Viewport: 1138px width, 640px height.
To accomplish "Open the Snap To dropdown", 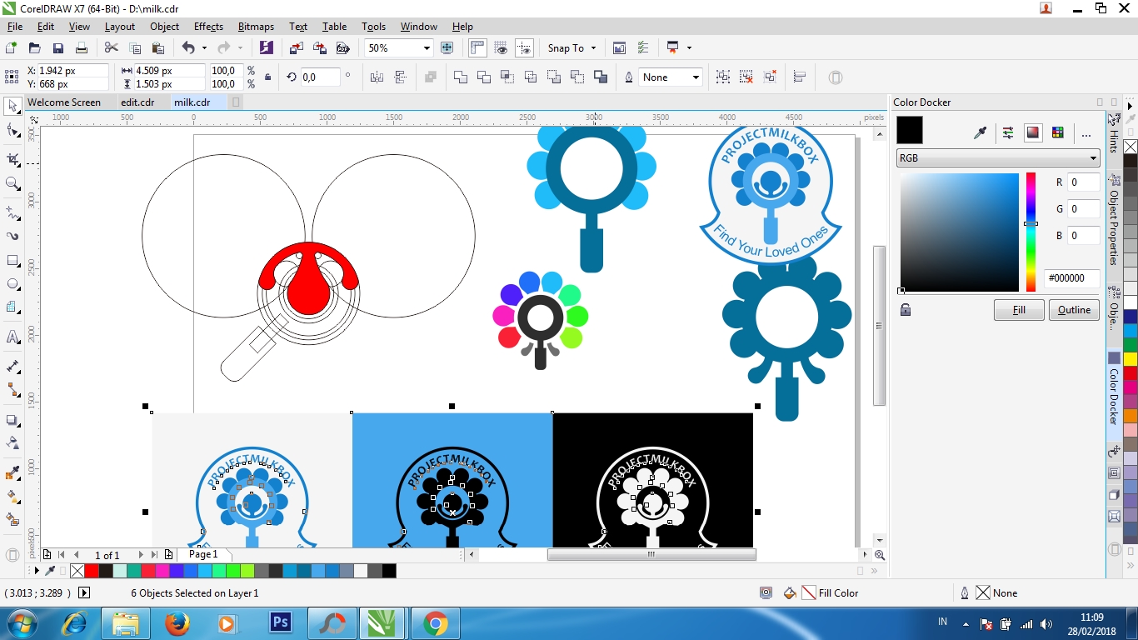I will point(593,48).
